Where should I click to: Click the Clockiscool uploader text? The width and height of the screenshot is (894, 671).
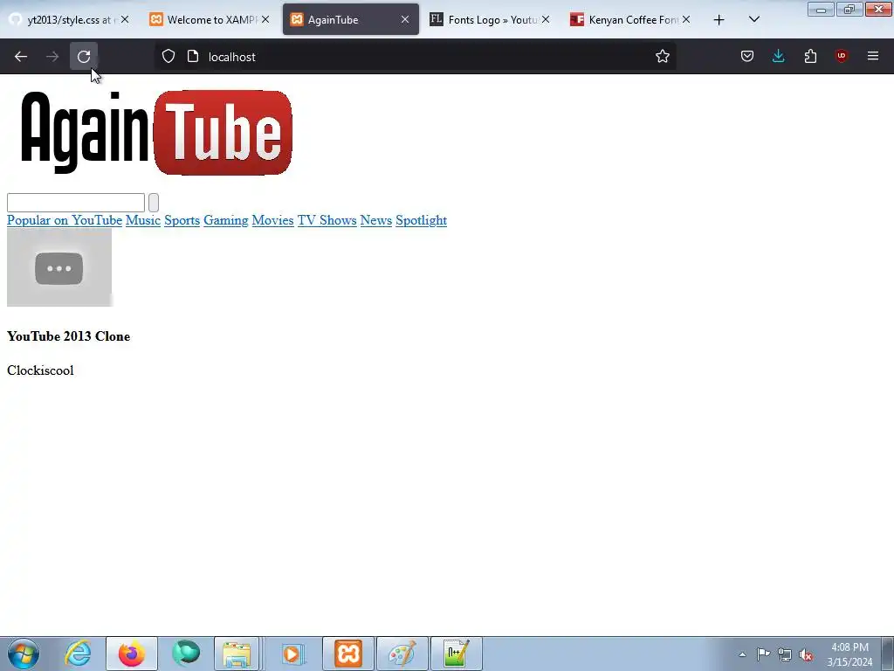tap(40, 370)
